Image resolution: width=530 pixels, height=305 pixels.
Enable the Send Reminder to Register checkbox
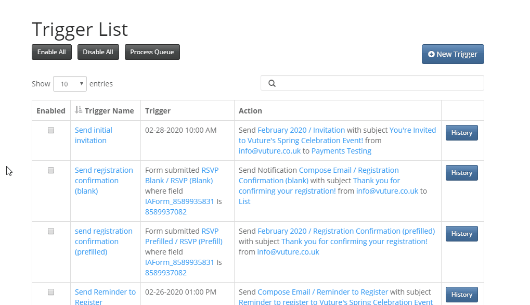click(51, 292)
